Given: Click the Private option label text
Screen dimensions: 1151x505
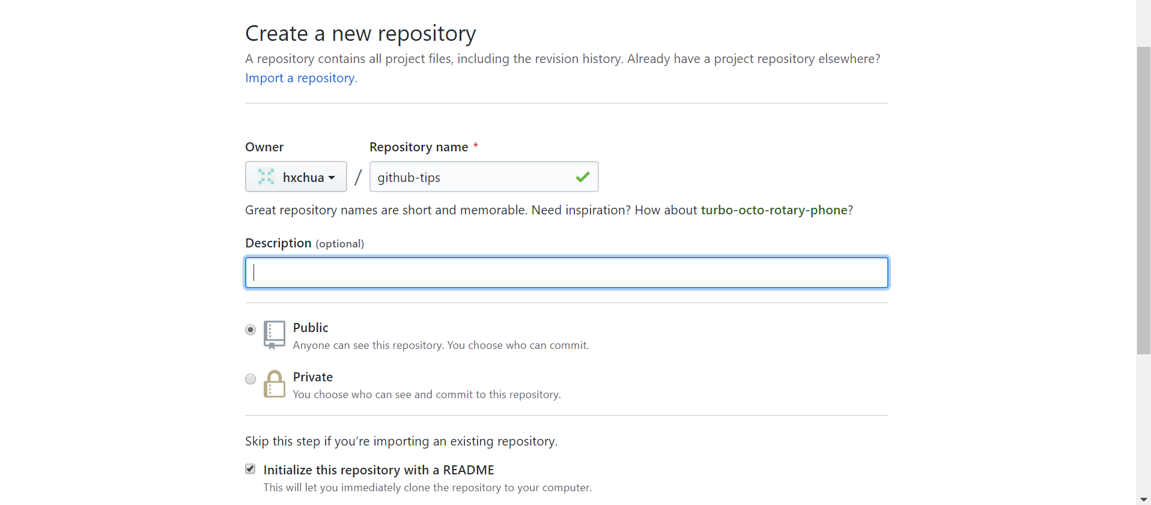Looking at the screenshot, I should (x=313, y=377).
